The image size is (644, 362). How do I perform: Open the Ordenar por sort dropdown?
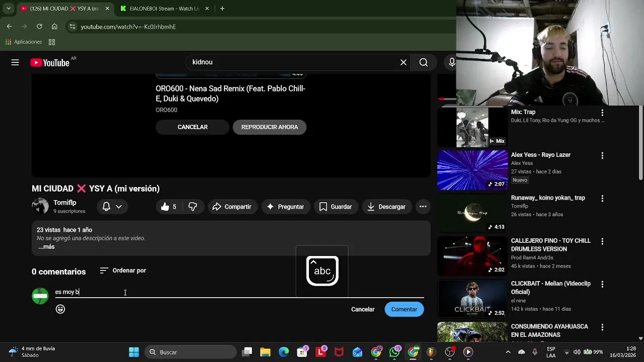(123, 270)
